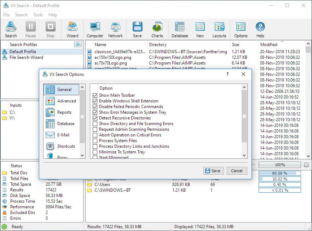Click the 100% progress bar
This screenshot has width=312, height=231.
[x=279, y=165]
